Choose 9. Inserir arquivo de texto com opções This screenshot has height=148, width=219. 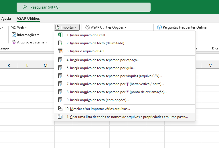(125, 100)
